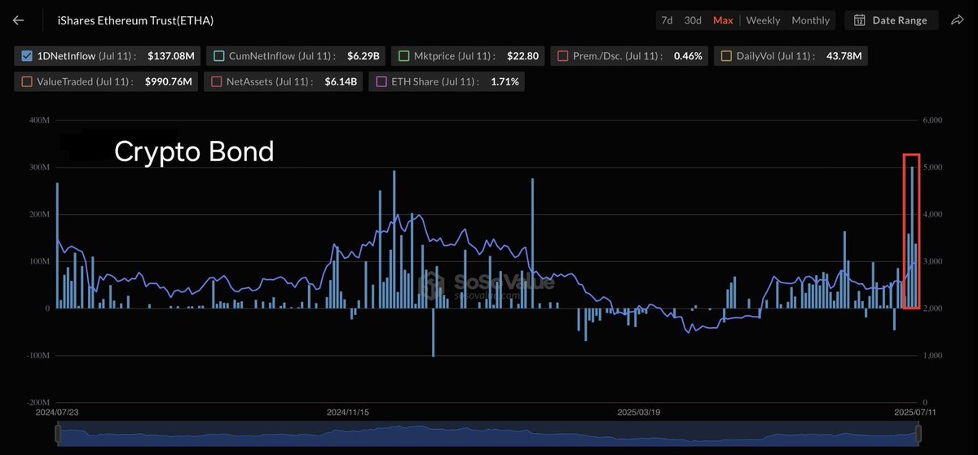Click the 6,000 right axis label

tap(932, 120)
